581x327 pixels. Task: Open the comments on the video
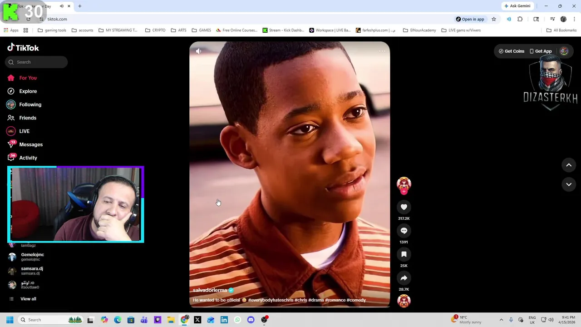tap(404, 231)
